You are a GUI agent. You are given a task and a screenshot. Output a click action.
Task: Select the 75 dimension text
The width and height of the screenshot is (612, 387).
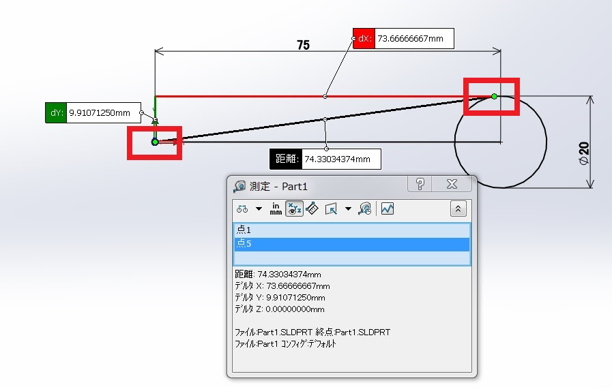point(303,45)
